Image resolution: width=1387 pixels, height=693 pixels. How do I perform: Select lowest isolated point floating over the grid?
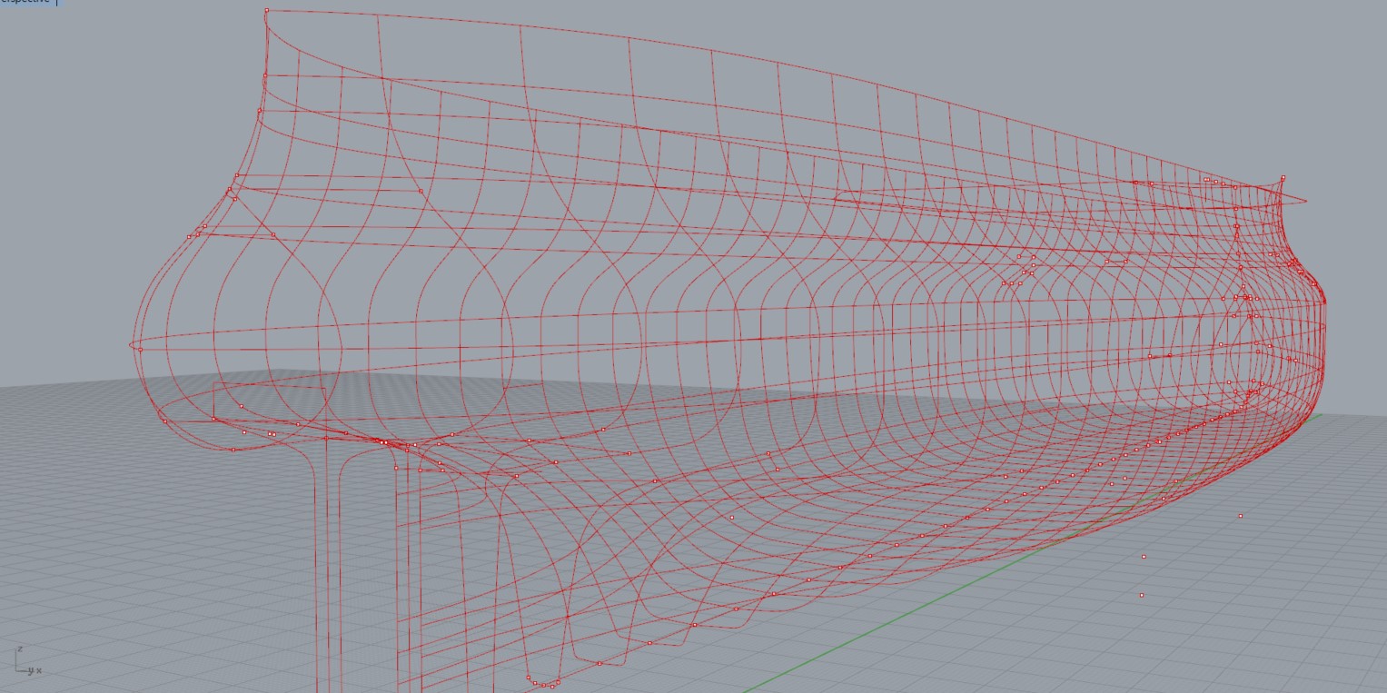[x=1142, y=596]
